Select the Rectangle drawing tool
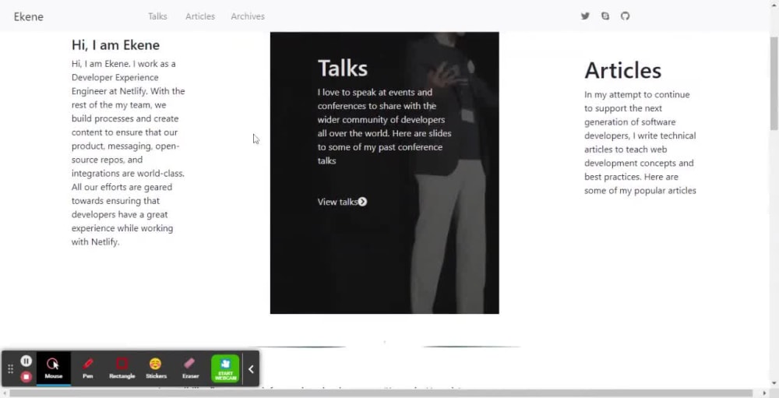Screen dimensions: 779x398 click(122, 368)
